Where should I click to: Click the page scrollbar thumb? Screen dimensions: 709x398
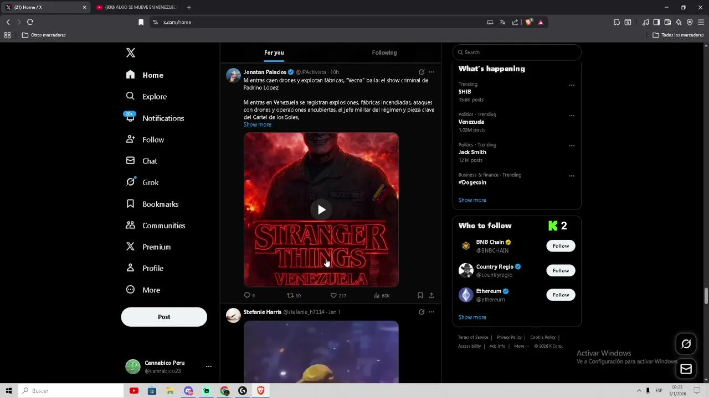click(x=706, y=296)
